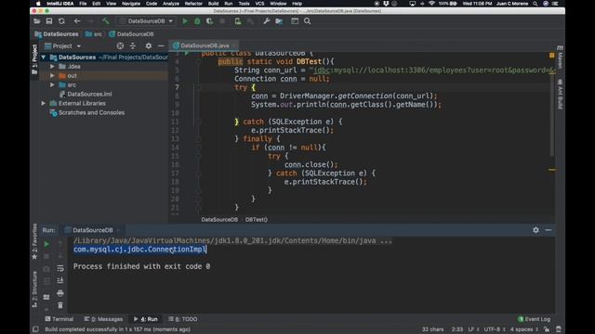This screenshot has height=334, width=595.
Task: Open Search Everywhere magnifier icon
Action: pos(308,21)
